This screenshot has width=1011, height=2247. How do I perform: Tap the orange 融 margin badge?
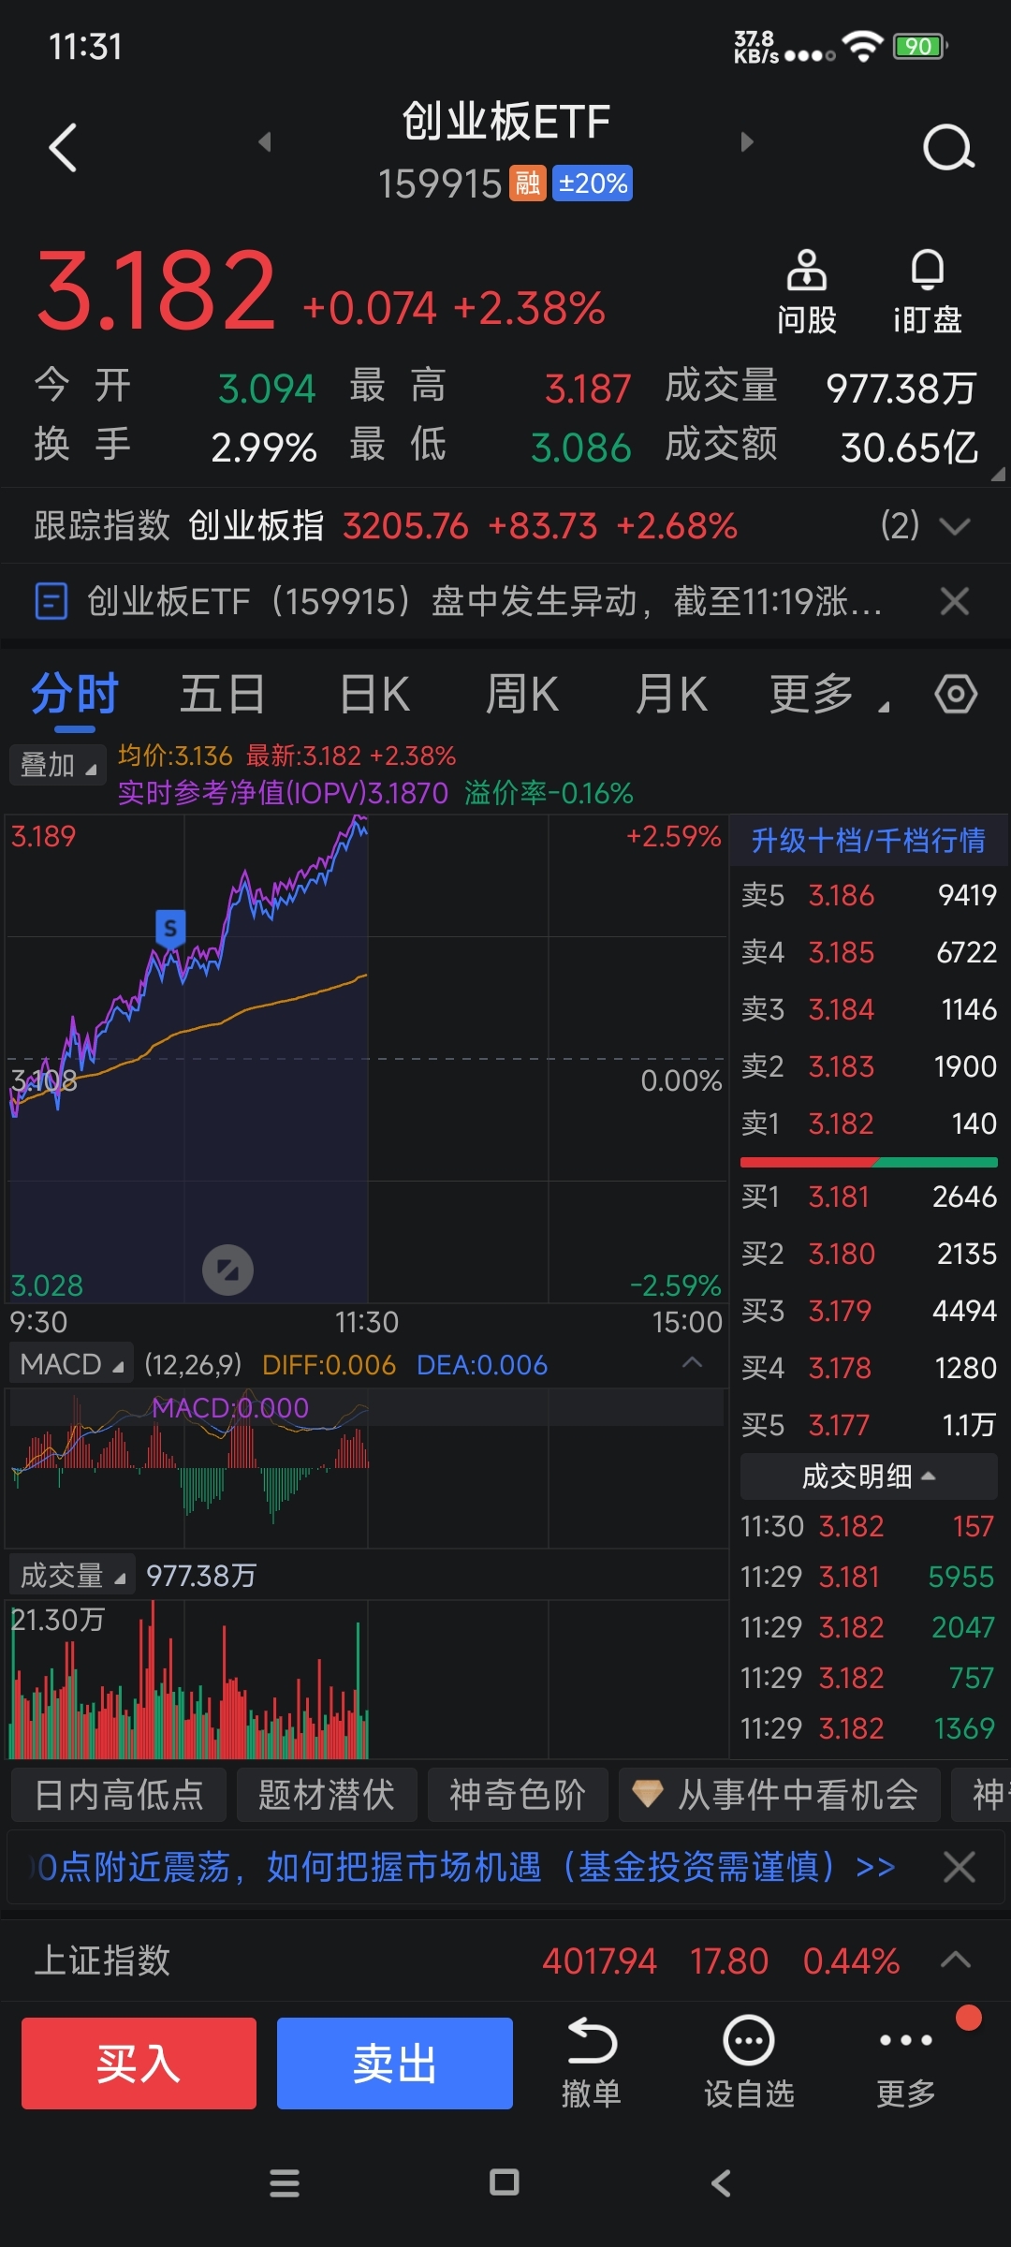point(527,183)
